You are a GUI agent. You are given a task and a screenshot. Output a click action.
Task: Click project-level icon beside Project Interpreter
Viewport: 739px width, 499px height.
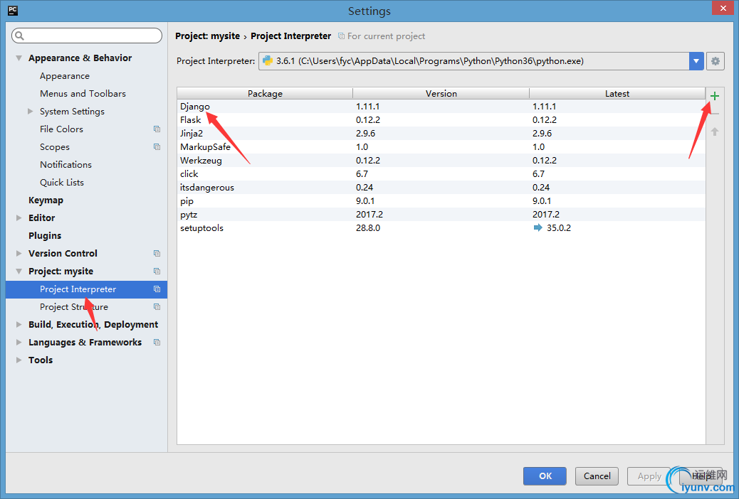pos(157,289)
